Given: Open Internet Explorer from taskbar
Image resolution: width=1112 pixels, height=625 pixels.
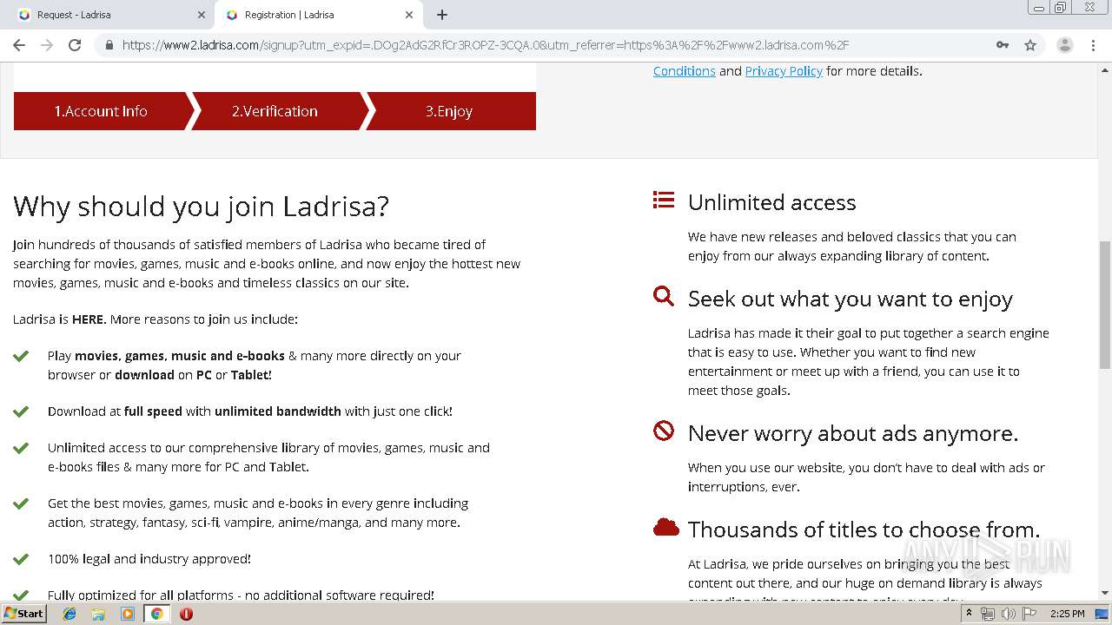Looking at the screenshot, I should click(69, 614).
